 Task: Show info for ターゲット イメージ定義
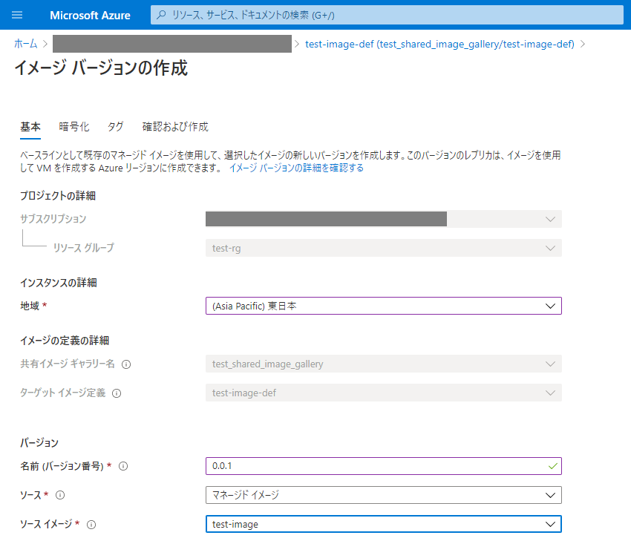(x=117, y=393)
